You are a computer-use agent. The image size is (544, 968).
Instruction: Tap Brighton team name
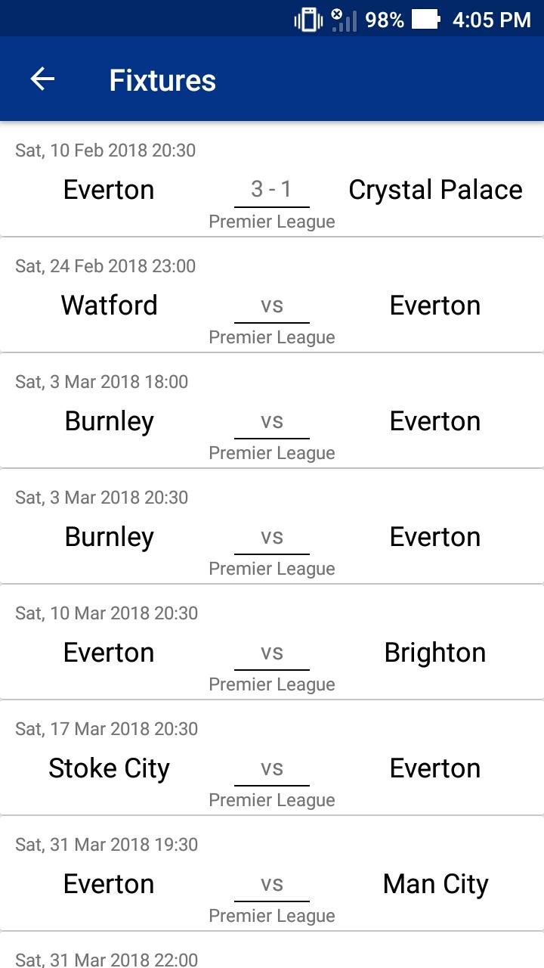click(x=435, y=653)
